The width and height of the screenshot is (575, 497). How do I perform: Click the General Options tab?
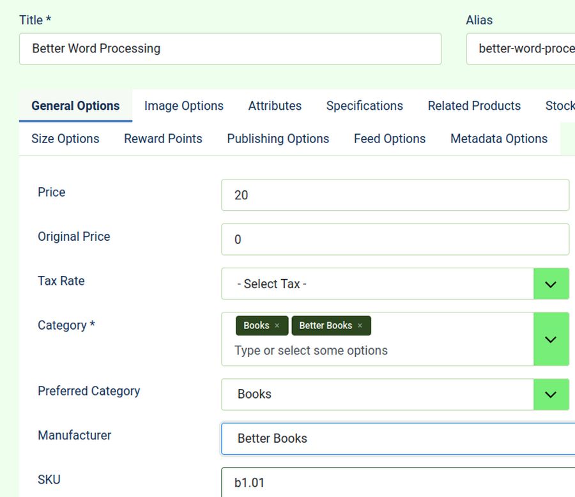75,106
